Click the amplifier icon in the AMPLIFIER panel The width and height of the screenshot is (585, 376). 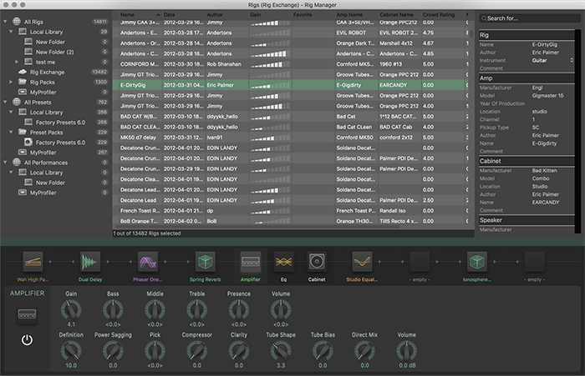pyautogui.click(x=28, y=314)
